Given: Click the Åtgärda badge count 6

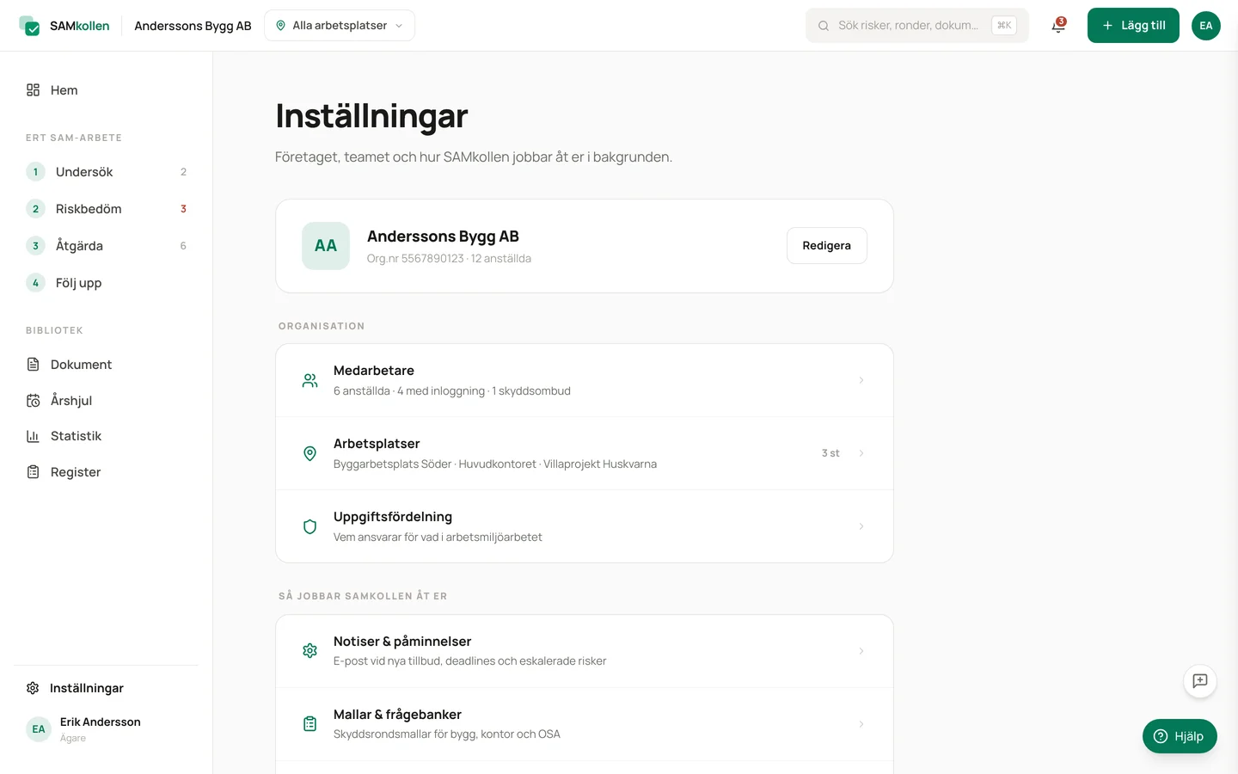Looking at the screenshot, I should [x=183, y=246].
